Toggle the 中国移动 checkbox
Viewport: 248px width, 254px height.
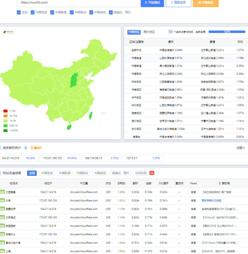click(72, 13)
